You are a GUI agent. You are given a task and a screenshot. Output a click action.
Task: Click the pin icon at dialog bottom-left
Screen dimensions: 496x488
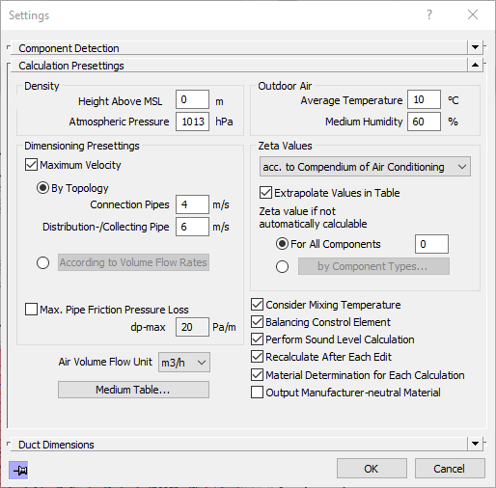pyautogui.click(x=18, y=470)
